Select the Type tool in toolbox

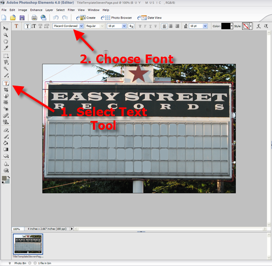pos(6,83)
